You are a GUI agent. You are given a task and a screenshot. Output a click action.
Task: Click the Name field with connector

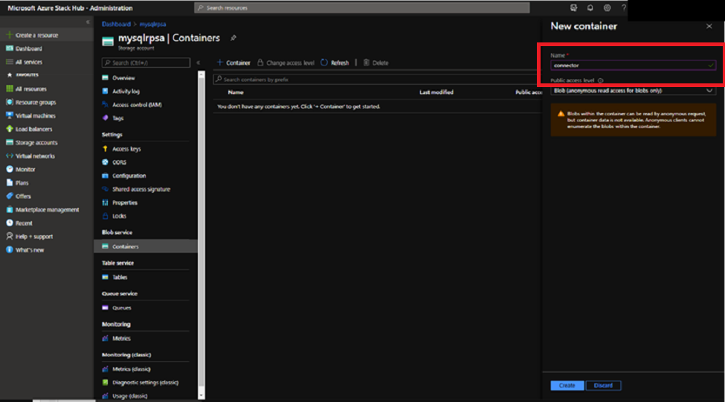(633, 66)
